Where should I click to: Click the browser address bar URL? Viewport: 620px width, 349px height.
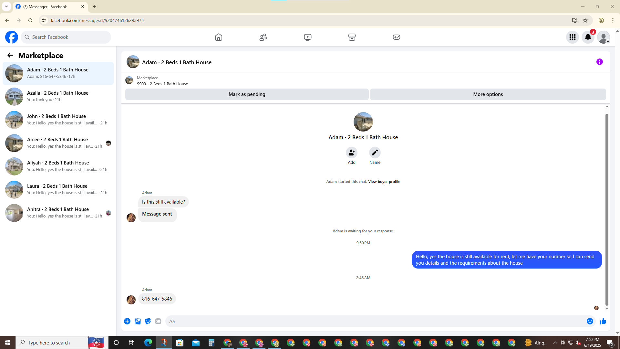pos(97,20)
